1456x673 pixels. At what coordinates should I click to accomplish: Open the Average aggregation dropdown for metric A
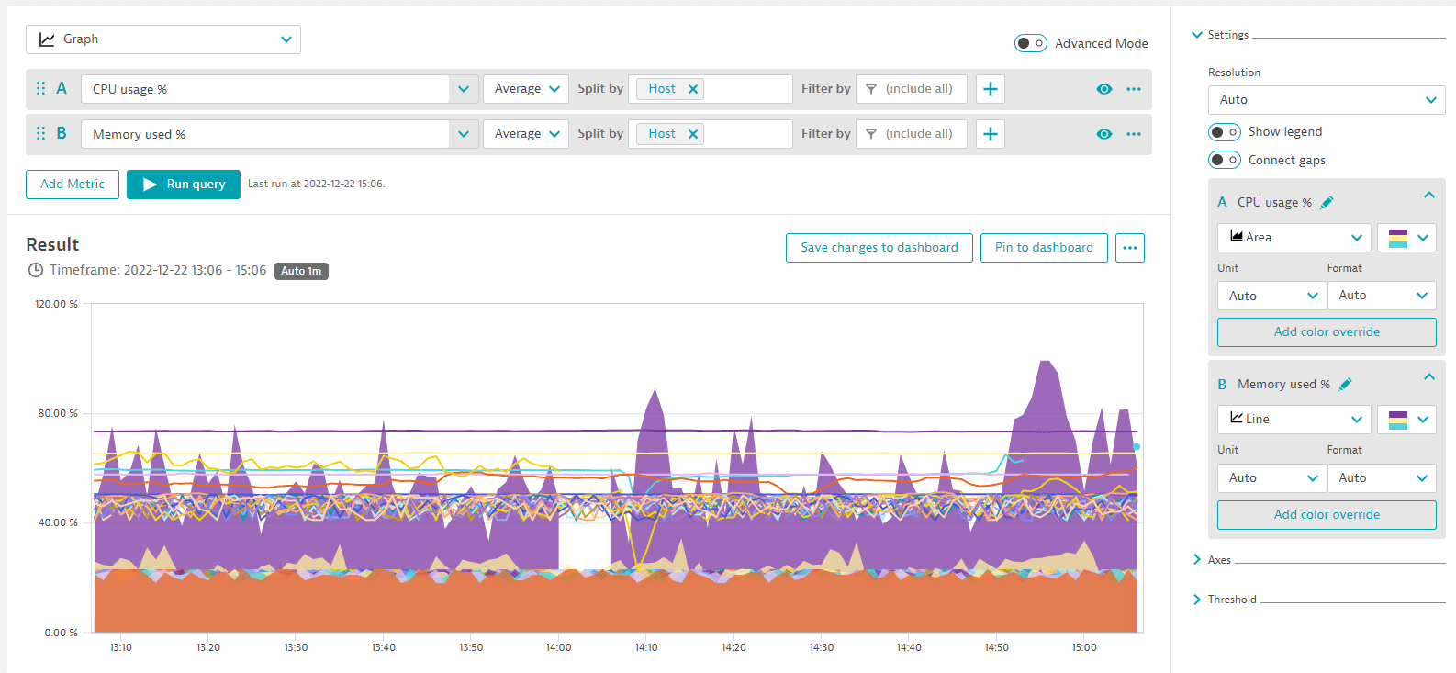click(x=526, y=89)
